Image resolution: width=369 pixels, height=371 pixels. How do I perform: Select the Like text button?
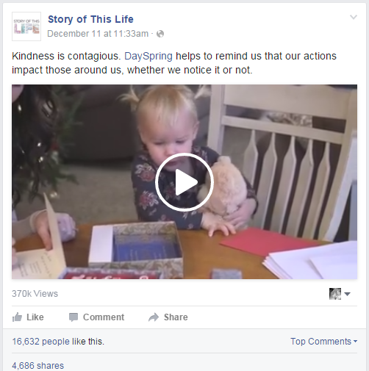point(35,317)
